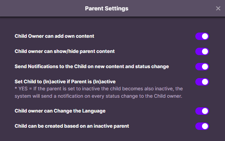Click the "Child Owner can add own content" label

pyautogui.click(x=54, y=36)
